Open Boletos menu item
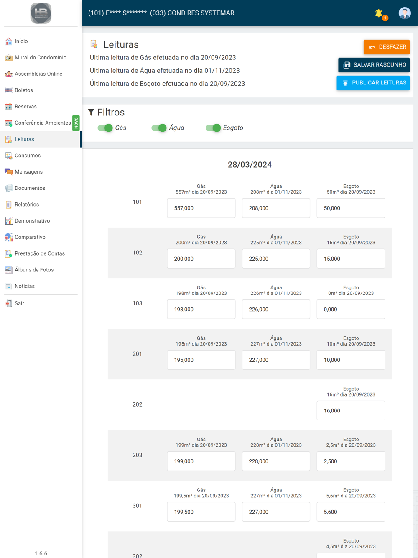 click(x=41, y=90)
